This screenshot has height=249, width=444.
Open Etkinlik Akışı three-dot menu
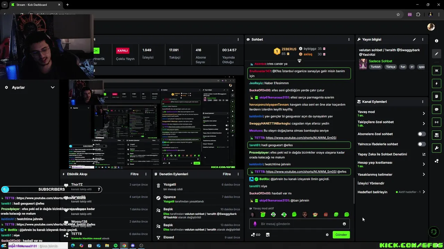point(146,174)
